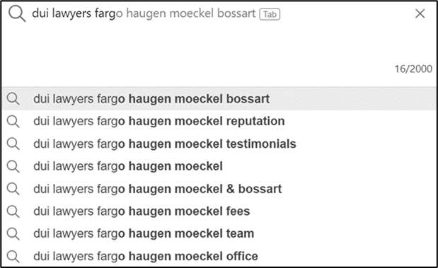Click magnifier icon beside 'fees' suggestion
This screenshot has height=268, width=438.
coord(13,211)
